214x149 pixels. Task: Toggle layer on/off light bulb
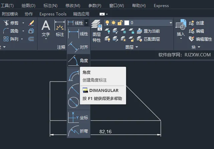pos(107,23)
